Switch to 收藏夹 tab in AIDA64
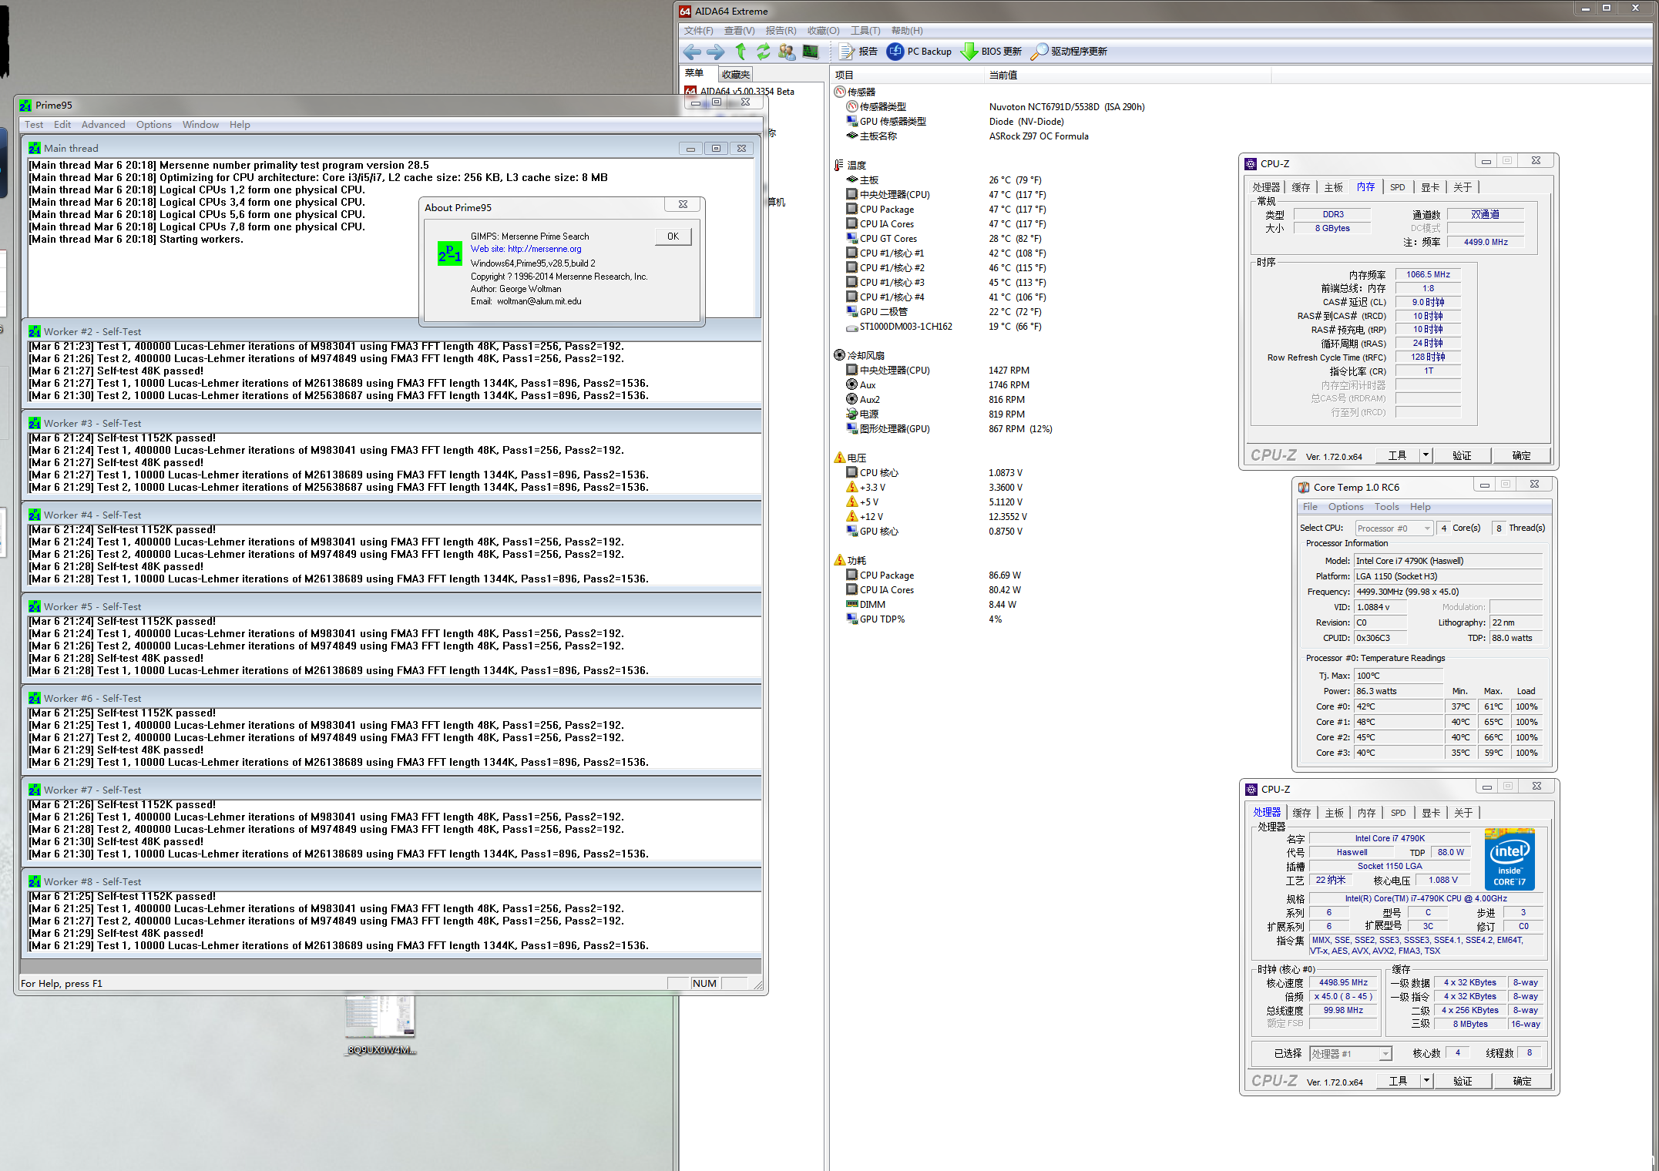1659x1171 pixels. [x=736, y=75]
